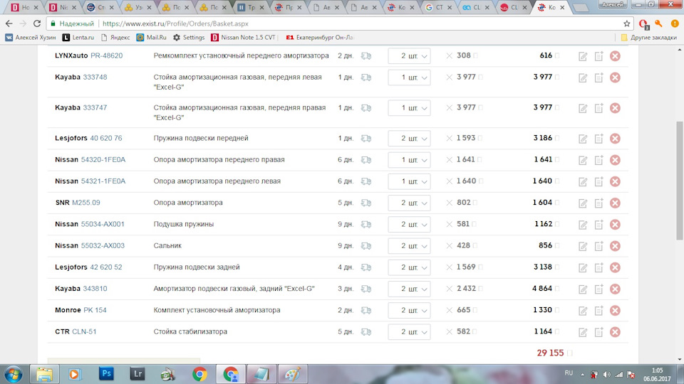
Task: Add a note to LYNXauto PR-48620
Action: [599, 55]
